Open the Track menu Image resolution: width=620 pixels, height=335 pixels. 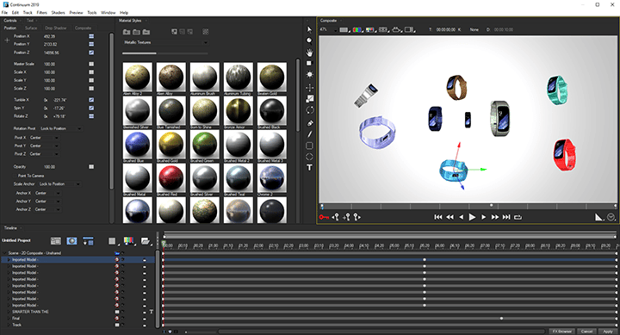pyautogui.click(x=28, y=13)
